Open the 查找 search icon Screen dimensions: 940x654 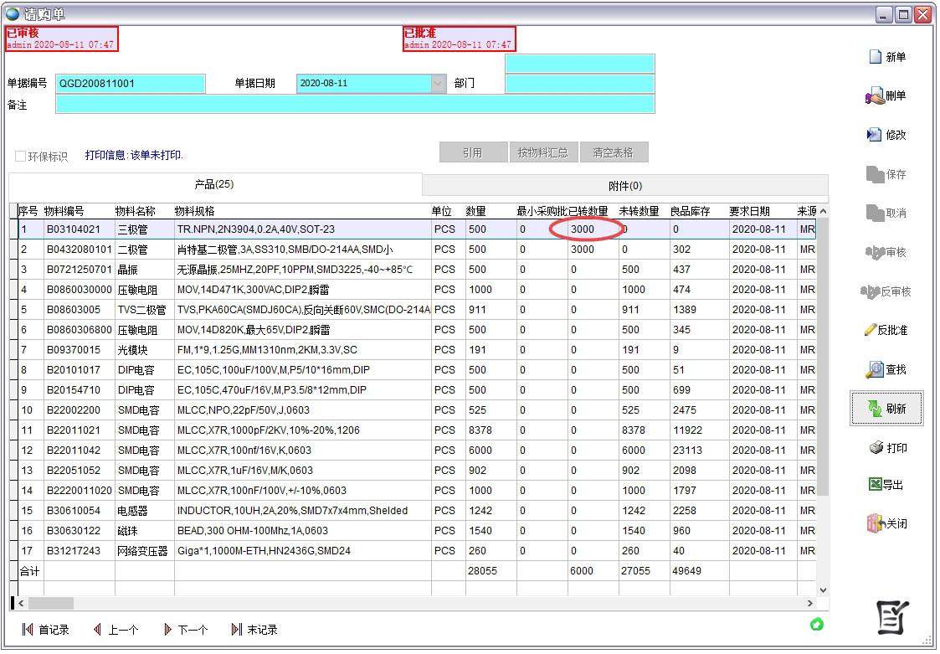click(x=875, y=369)
